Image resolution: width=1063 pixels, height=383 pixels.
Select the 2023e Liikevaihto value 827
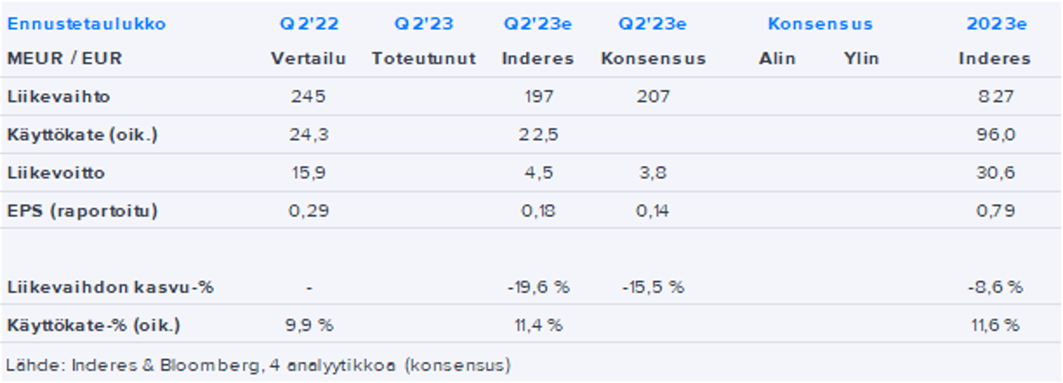click(995, 96)
